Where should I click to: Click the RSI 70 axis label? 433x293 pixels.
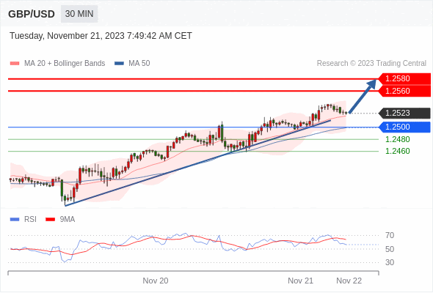pyautogui.click(x=390, y=235)
